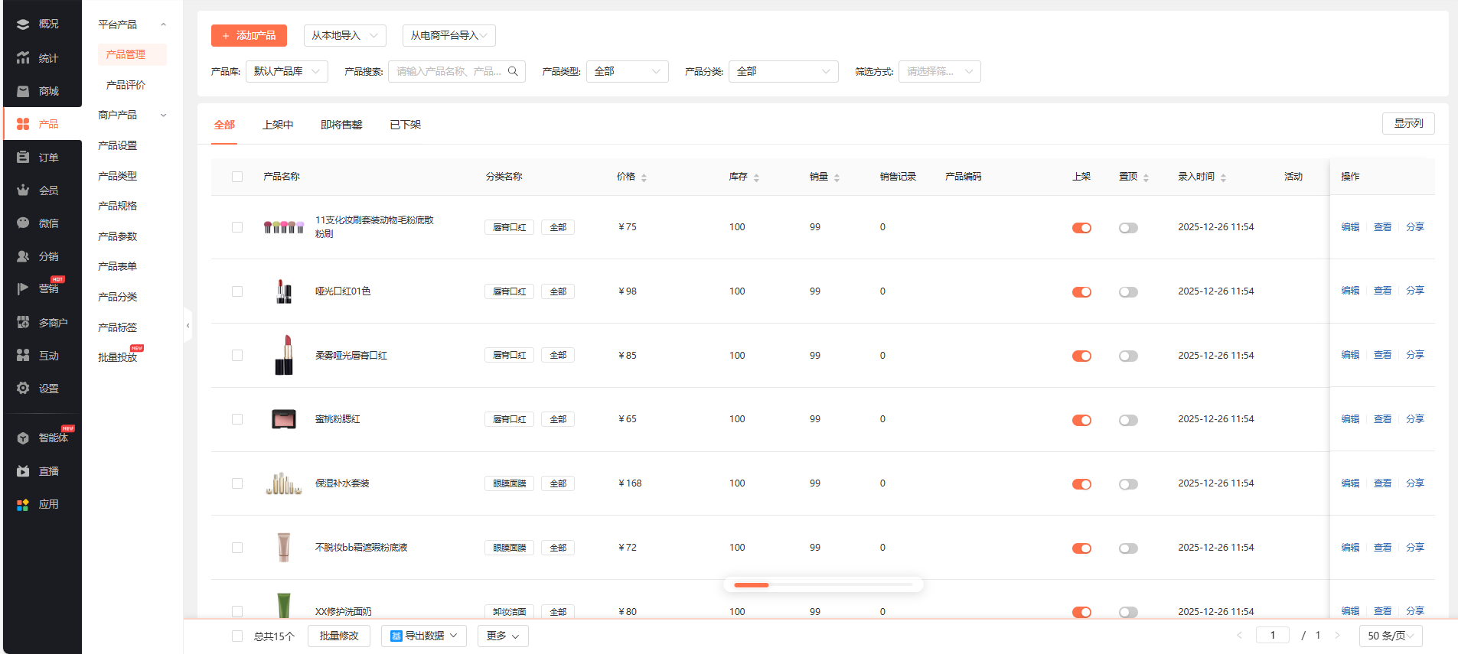This screenshot has width=1458, height=654.
Task: Click the horizontal table scrollbar handle
Action: tap(751, 585)
